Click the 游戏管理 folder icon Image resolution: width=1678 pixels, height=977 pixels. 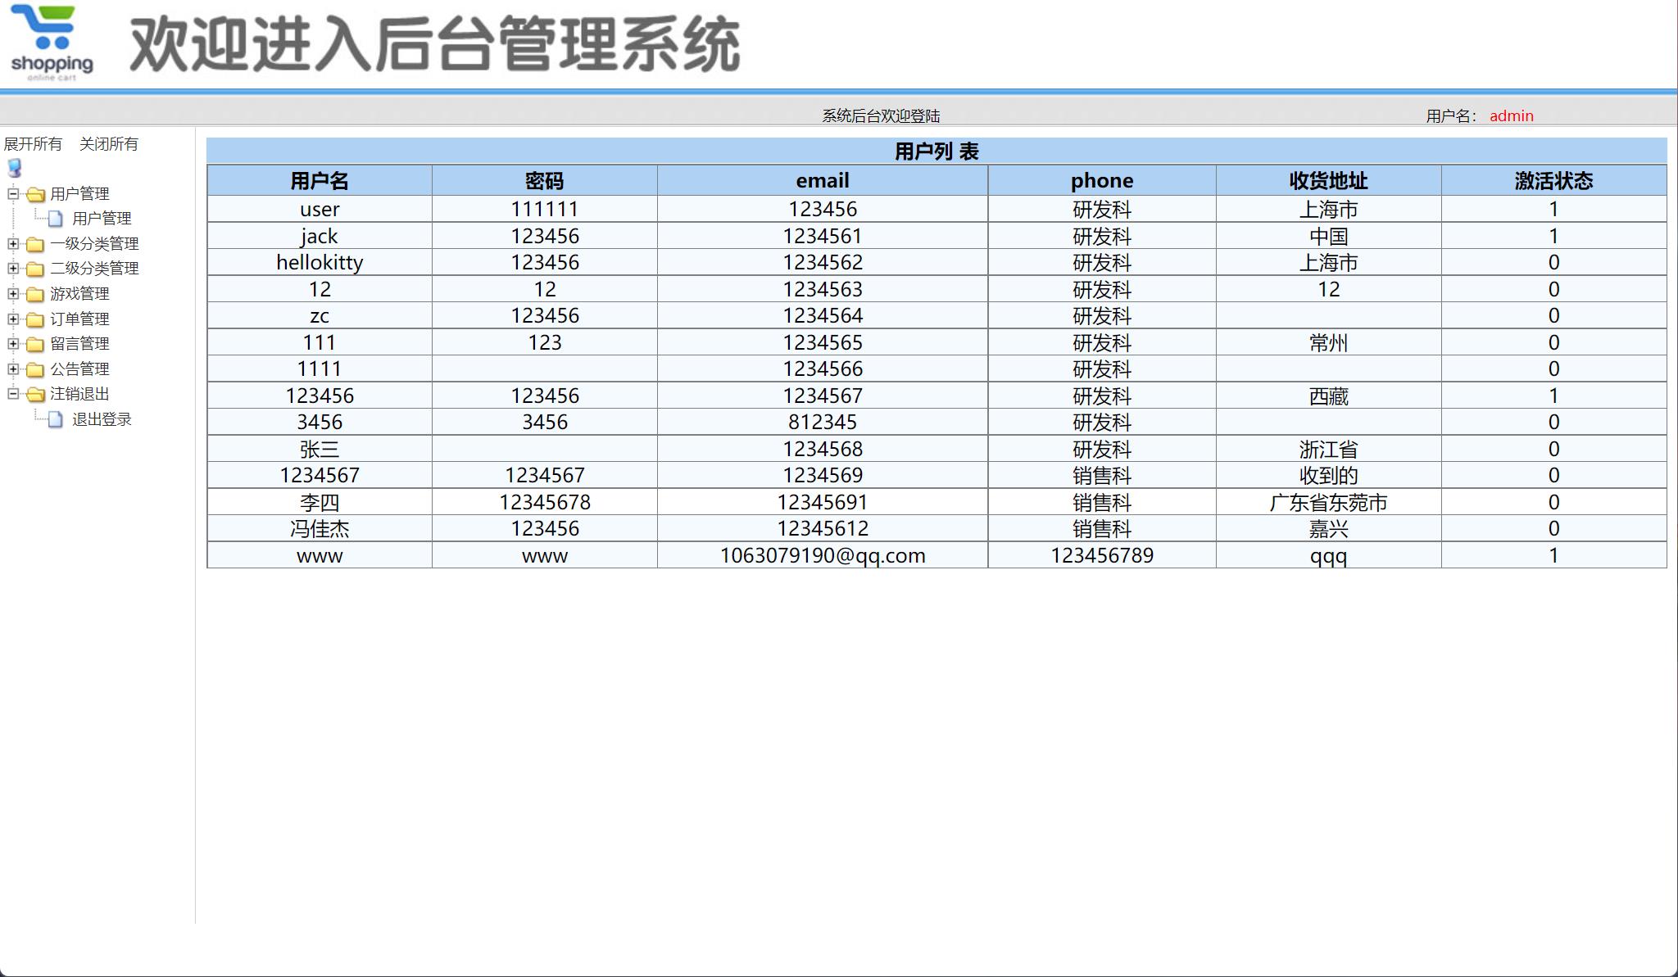[34, 294]
